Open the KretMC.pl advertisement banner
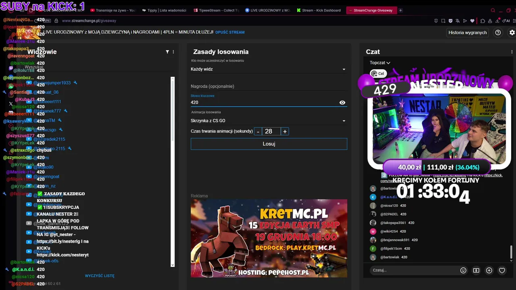 tap(269, 238)
